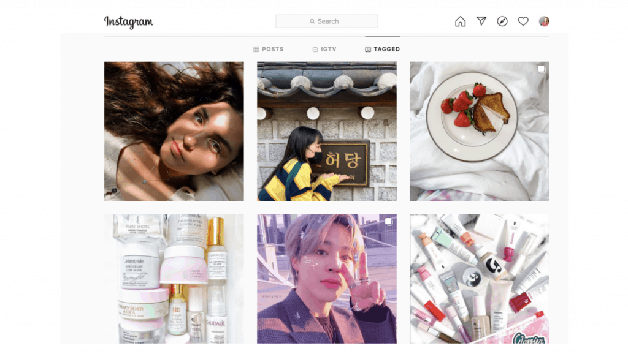
Task: Focus the Search input field
Action: tap(327, 21)
